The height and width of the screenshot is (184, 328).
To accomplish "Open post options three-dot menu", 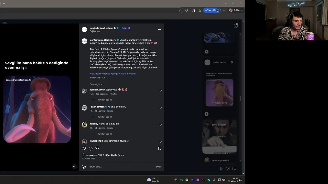I will click(x=159, y=29).
